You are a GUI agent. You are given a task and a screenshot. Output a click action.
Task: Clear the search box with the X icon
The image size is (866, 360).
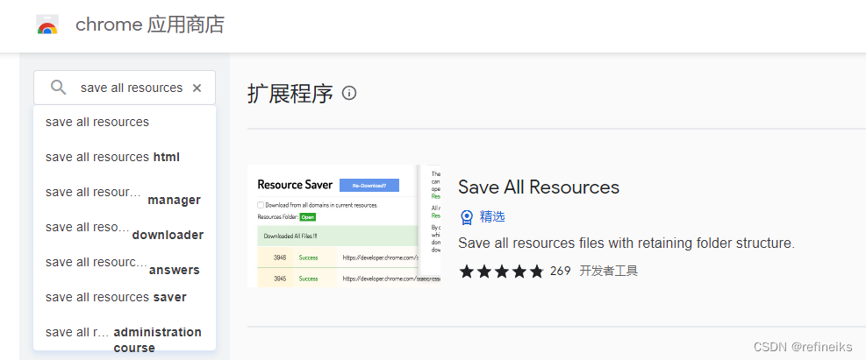[197, 88]
